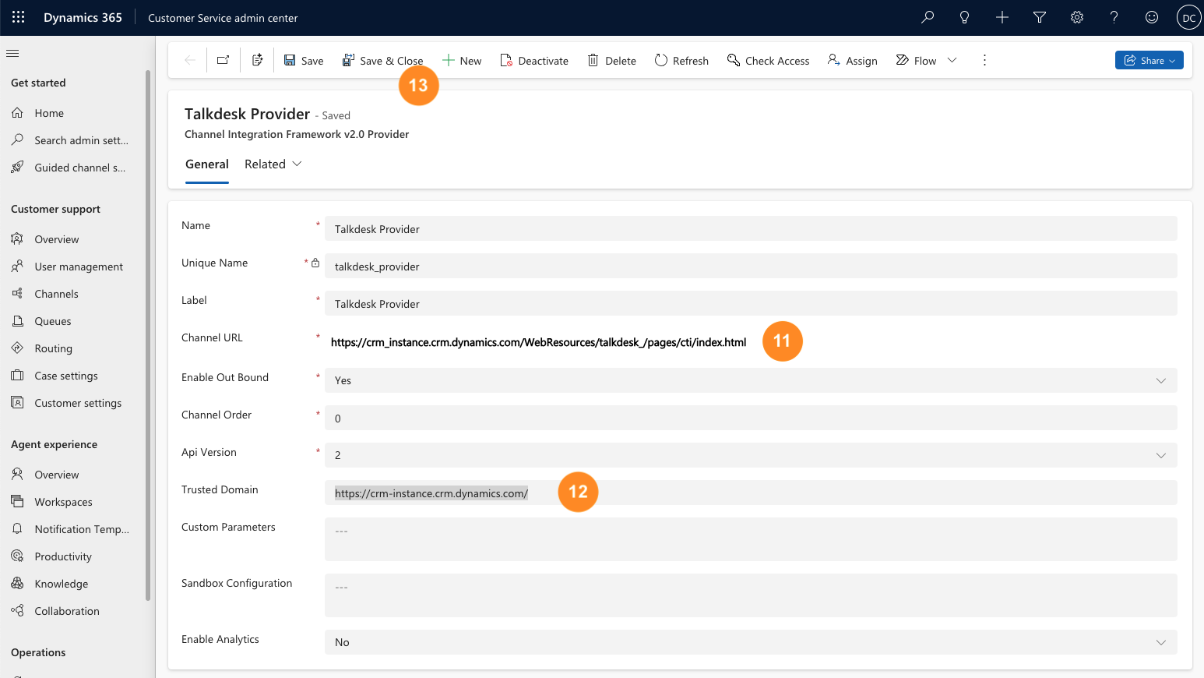
Task: Click the Dynamics 365 brand link
Action: tap(83, 17)
